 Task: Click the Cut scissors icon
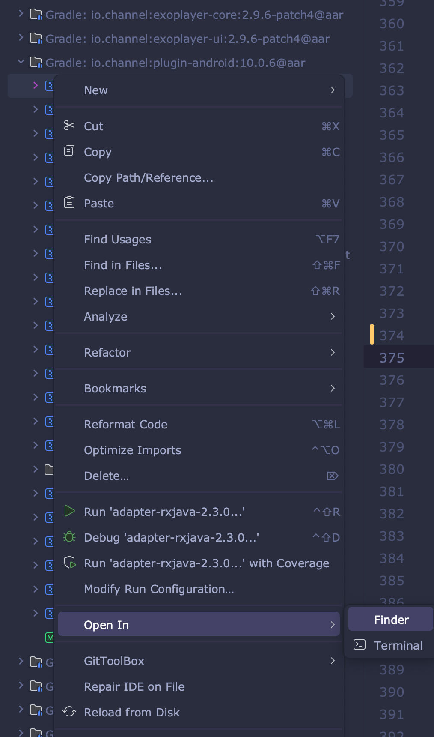tap(69, 126)
